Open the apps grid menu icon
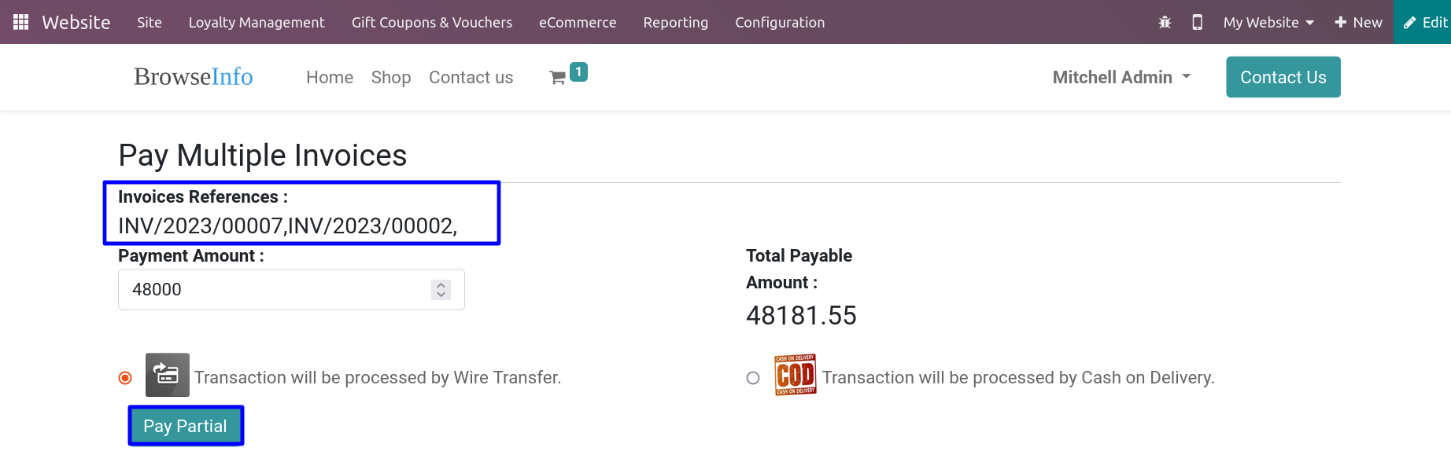The height and width of the screenshot is (451, 1451). click(21, 22)
